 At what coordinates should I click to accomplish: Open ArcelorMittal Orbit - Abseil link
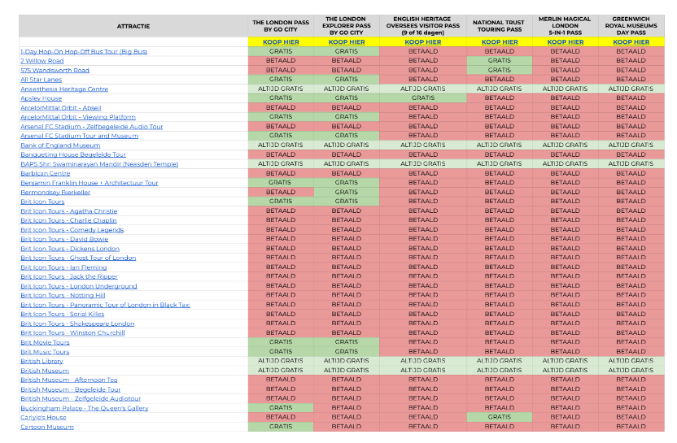point(61,108)
